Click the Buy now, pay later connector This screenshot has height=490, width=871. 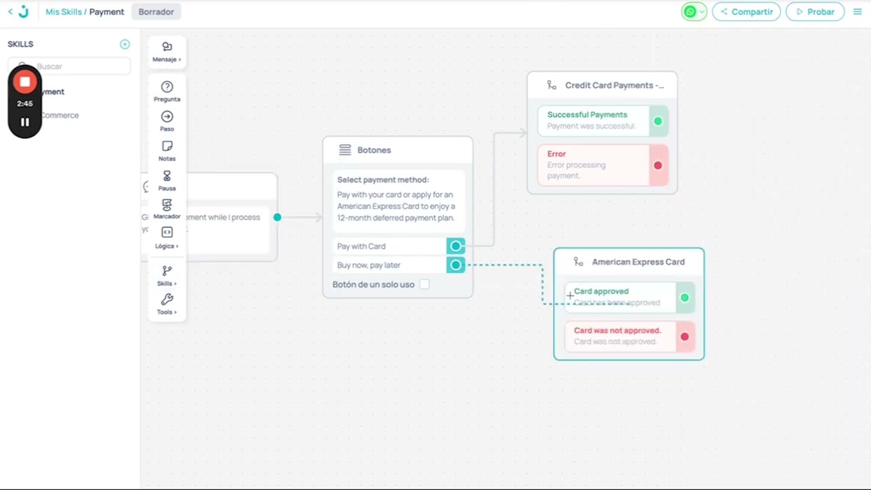[x=456, y=265]
